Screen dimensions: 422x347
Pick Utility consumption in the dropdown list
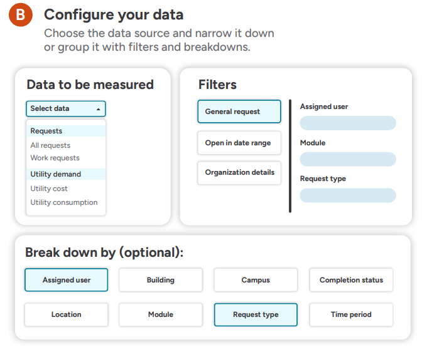coord(64,202)
